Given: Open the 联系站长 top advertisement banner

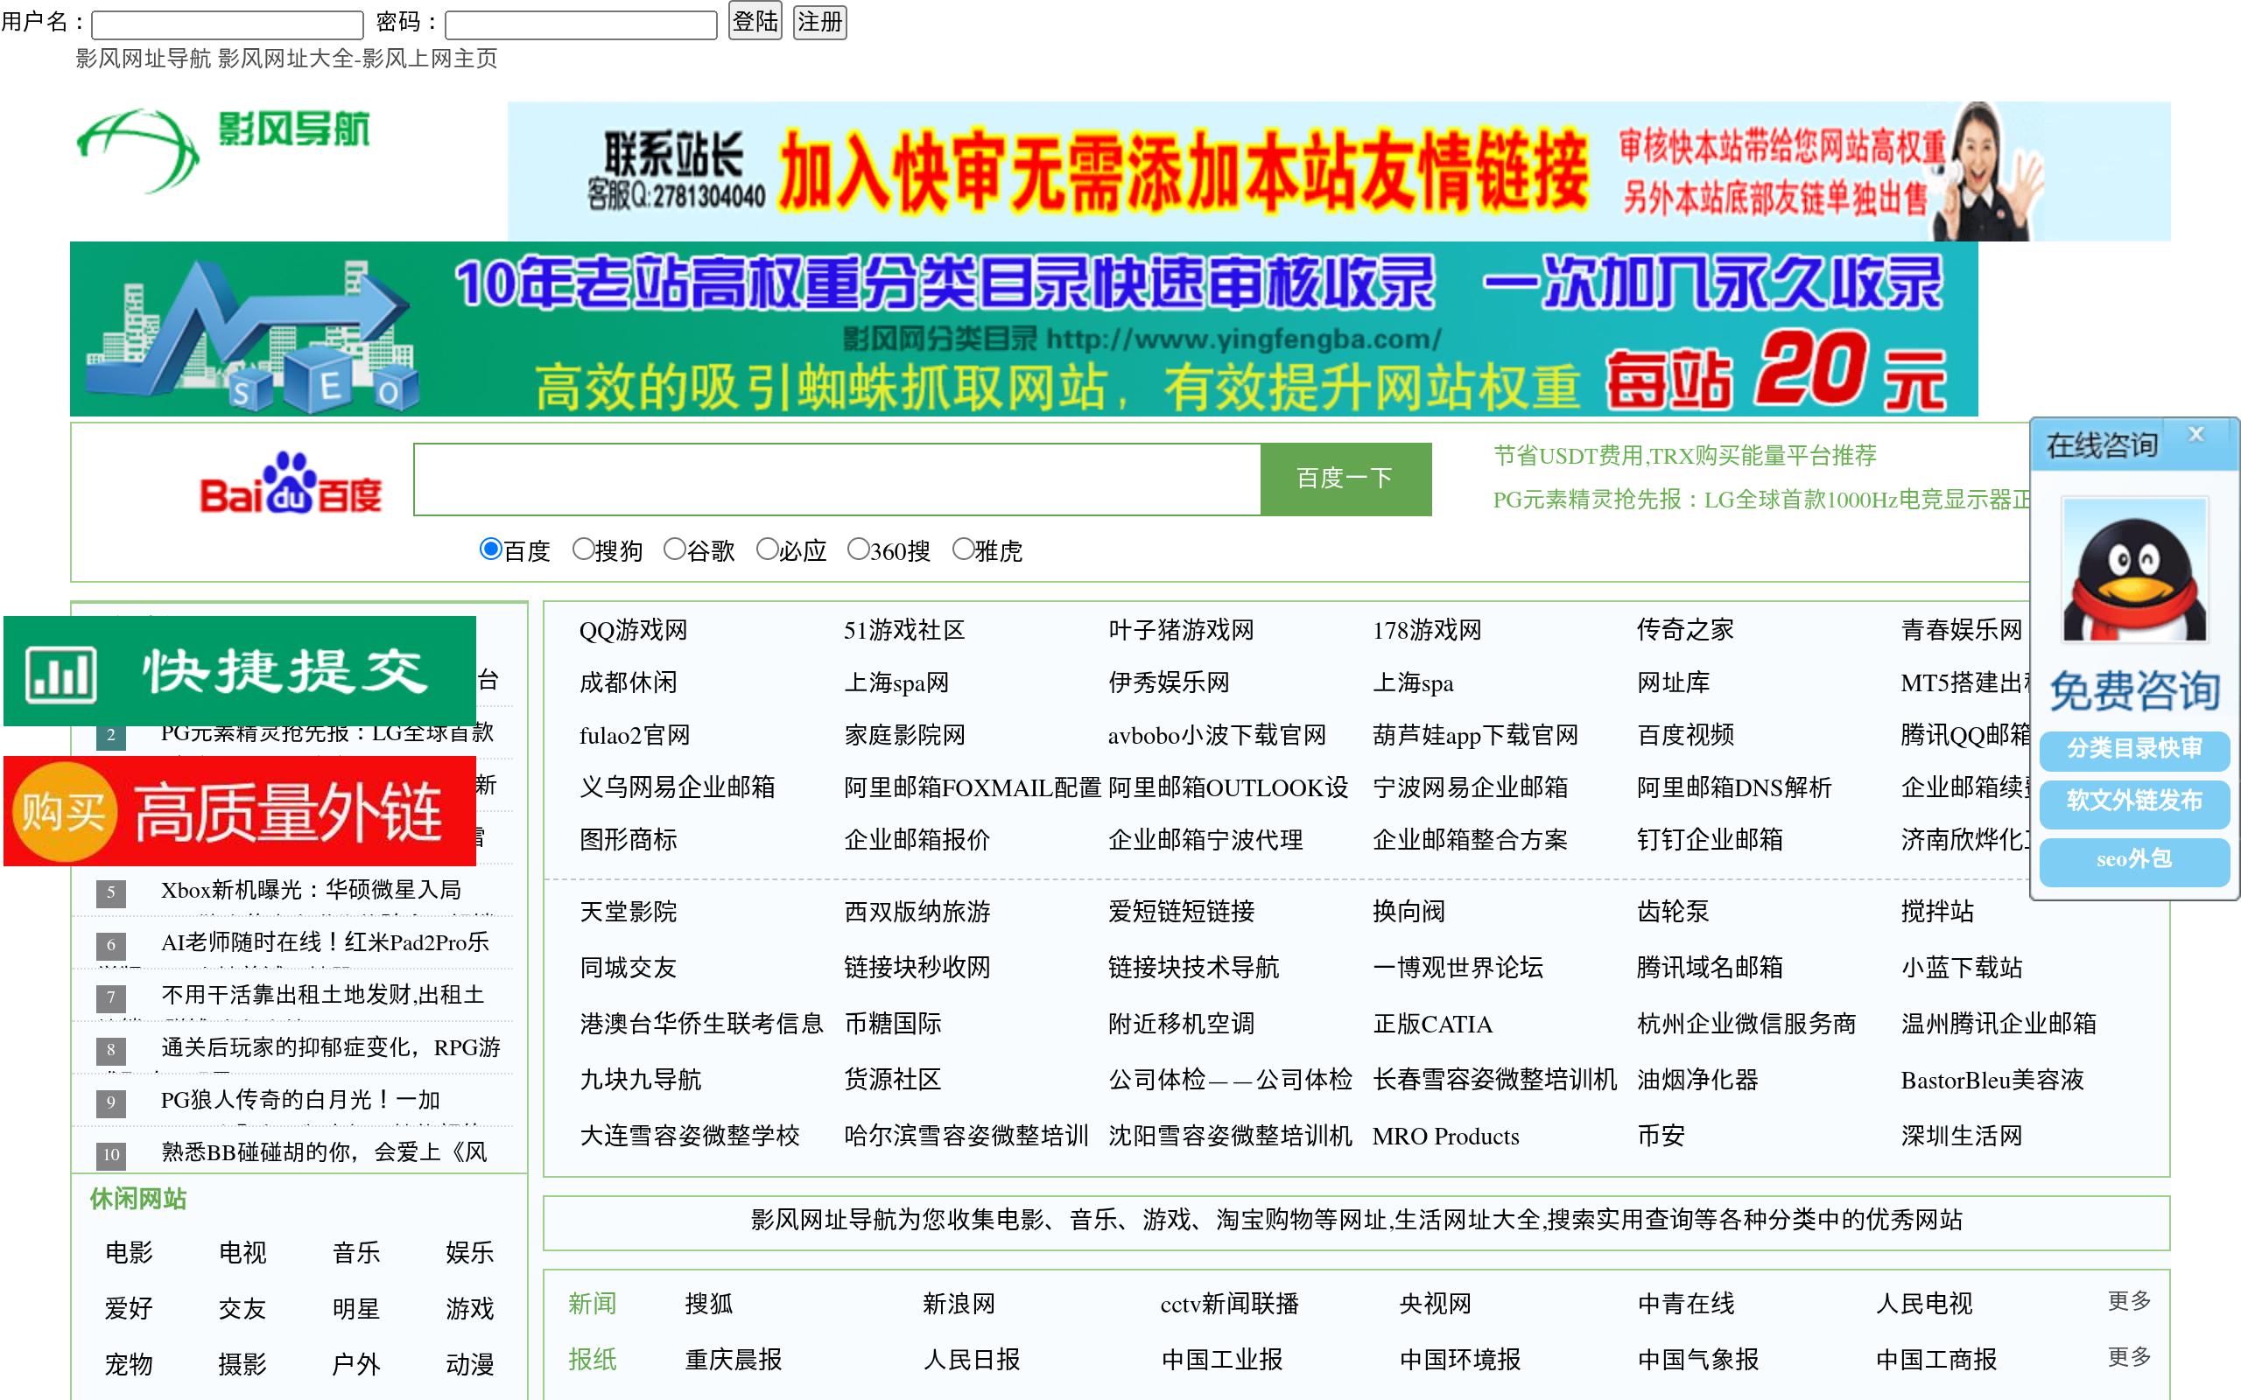Looking at the screenshot, I should coord(1338,171).
